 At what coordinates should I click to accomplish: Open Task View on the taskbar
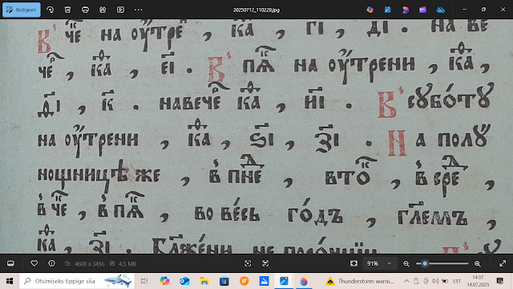(144, 281)
